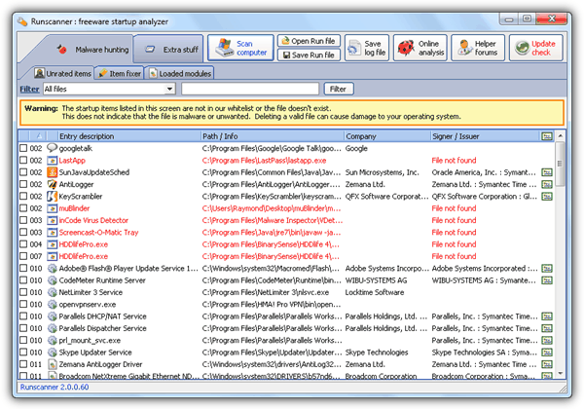
Task: Save the Run file
Action: point(309,55)
